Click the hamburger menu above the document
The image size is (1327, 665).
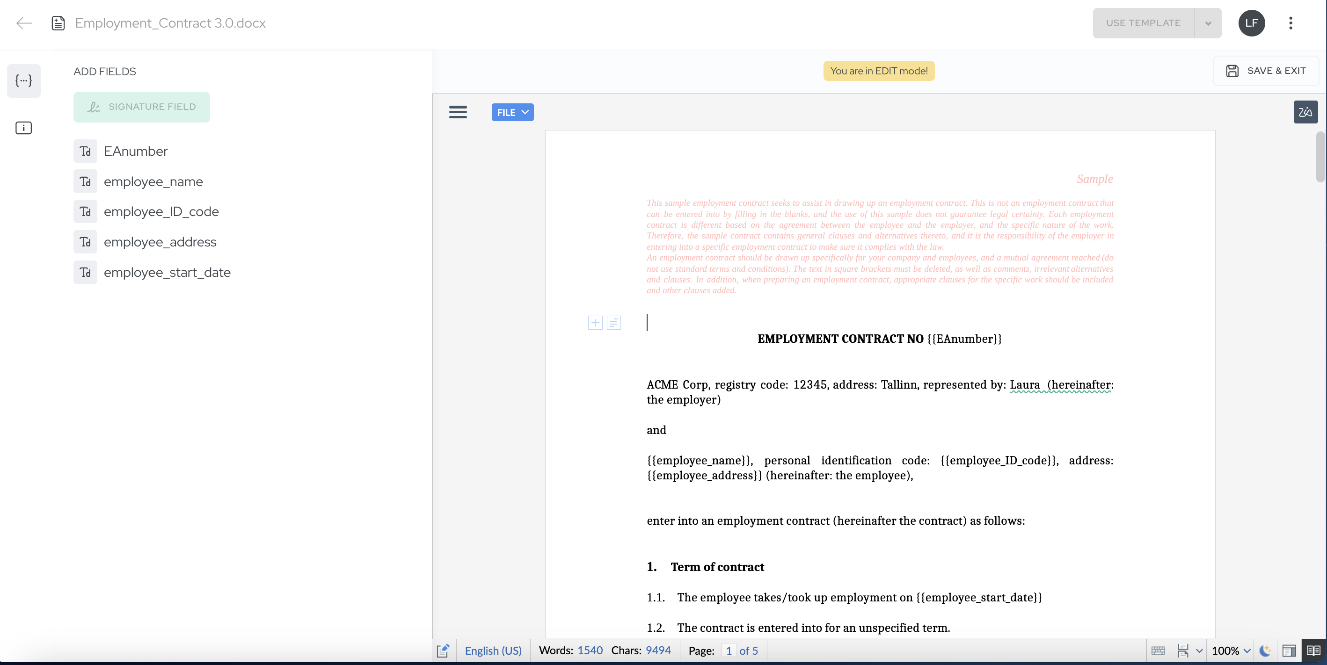458,112
